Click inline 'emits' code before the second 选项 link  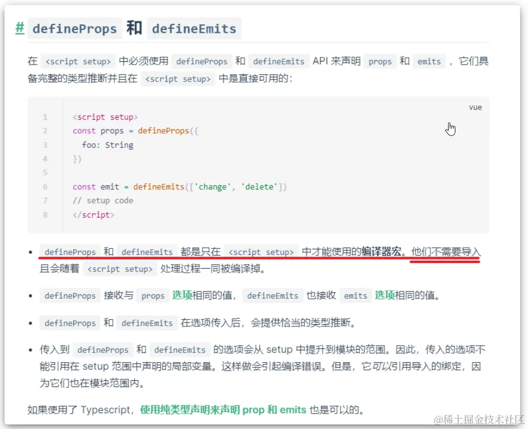coord(356,296)
